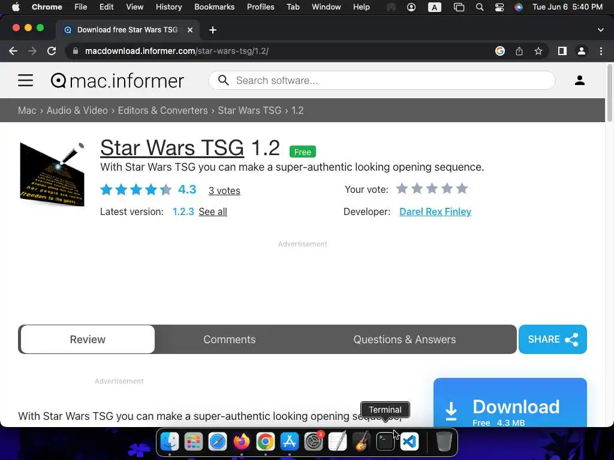Open the History menu
This screenshot has width=614, height=460.
[168, 7]
